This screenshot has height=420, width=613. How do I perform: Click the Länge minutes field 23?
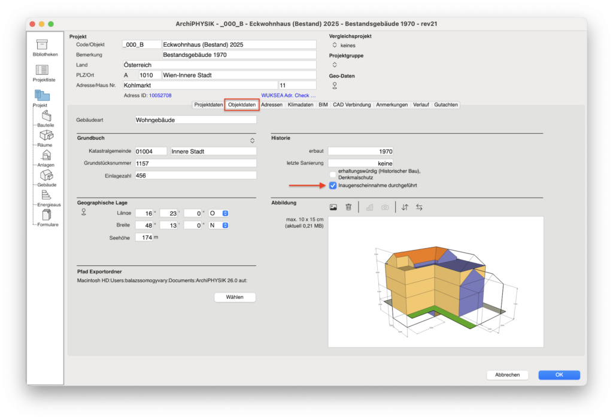pos(168,213)
